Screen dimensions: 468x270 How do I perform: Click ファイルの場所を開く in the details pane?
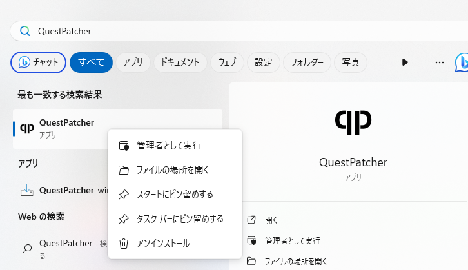point(296,262)
